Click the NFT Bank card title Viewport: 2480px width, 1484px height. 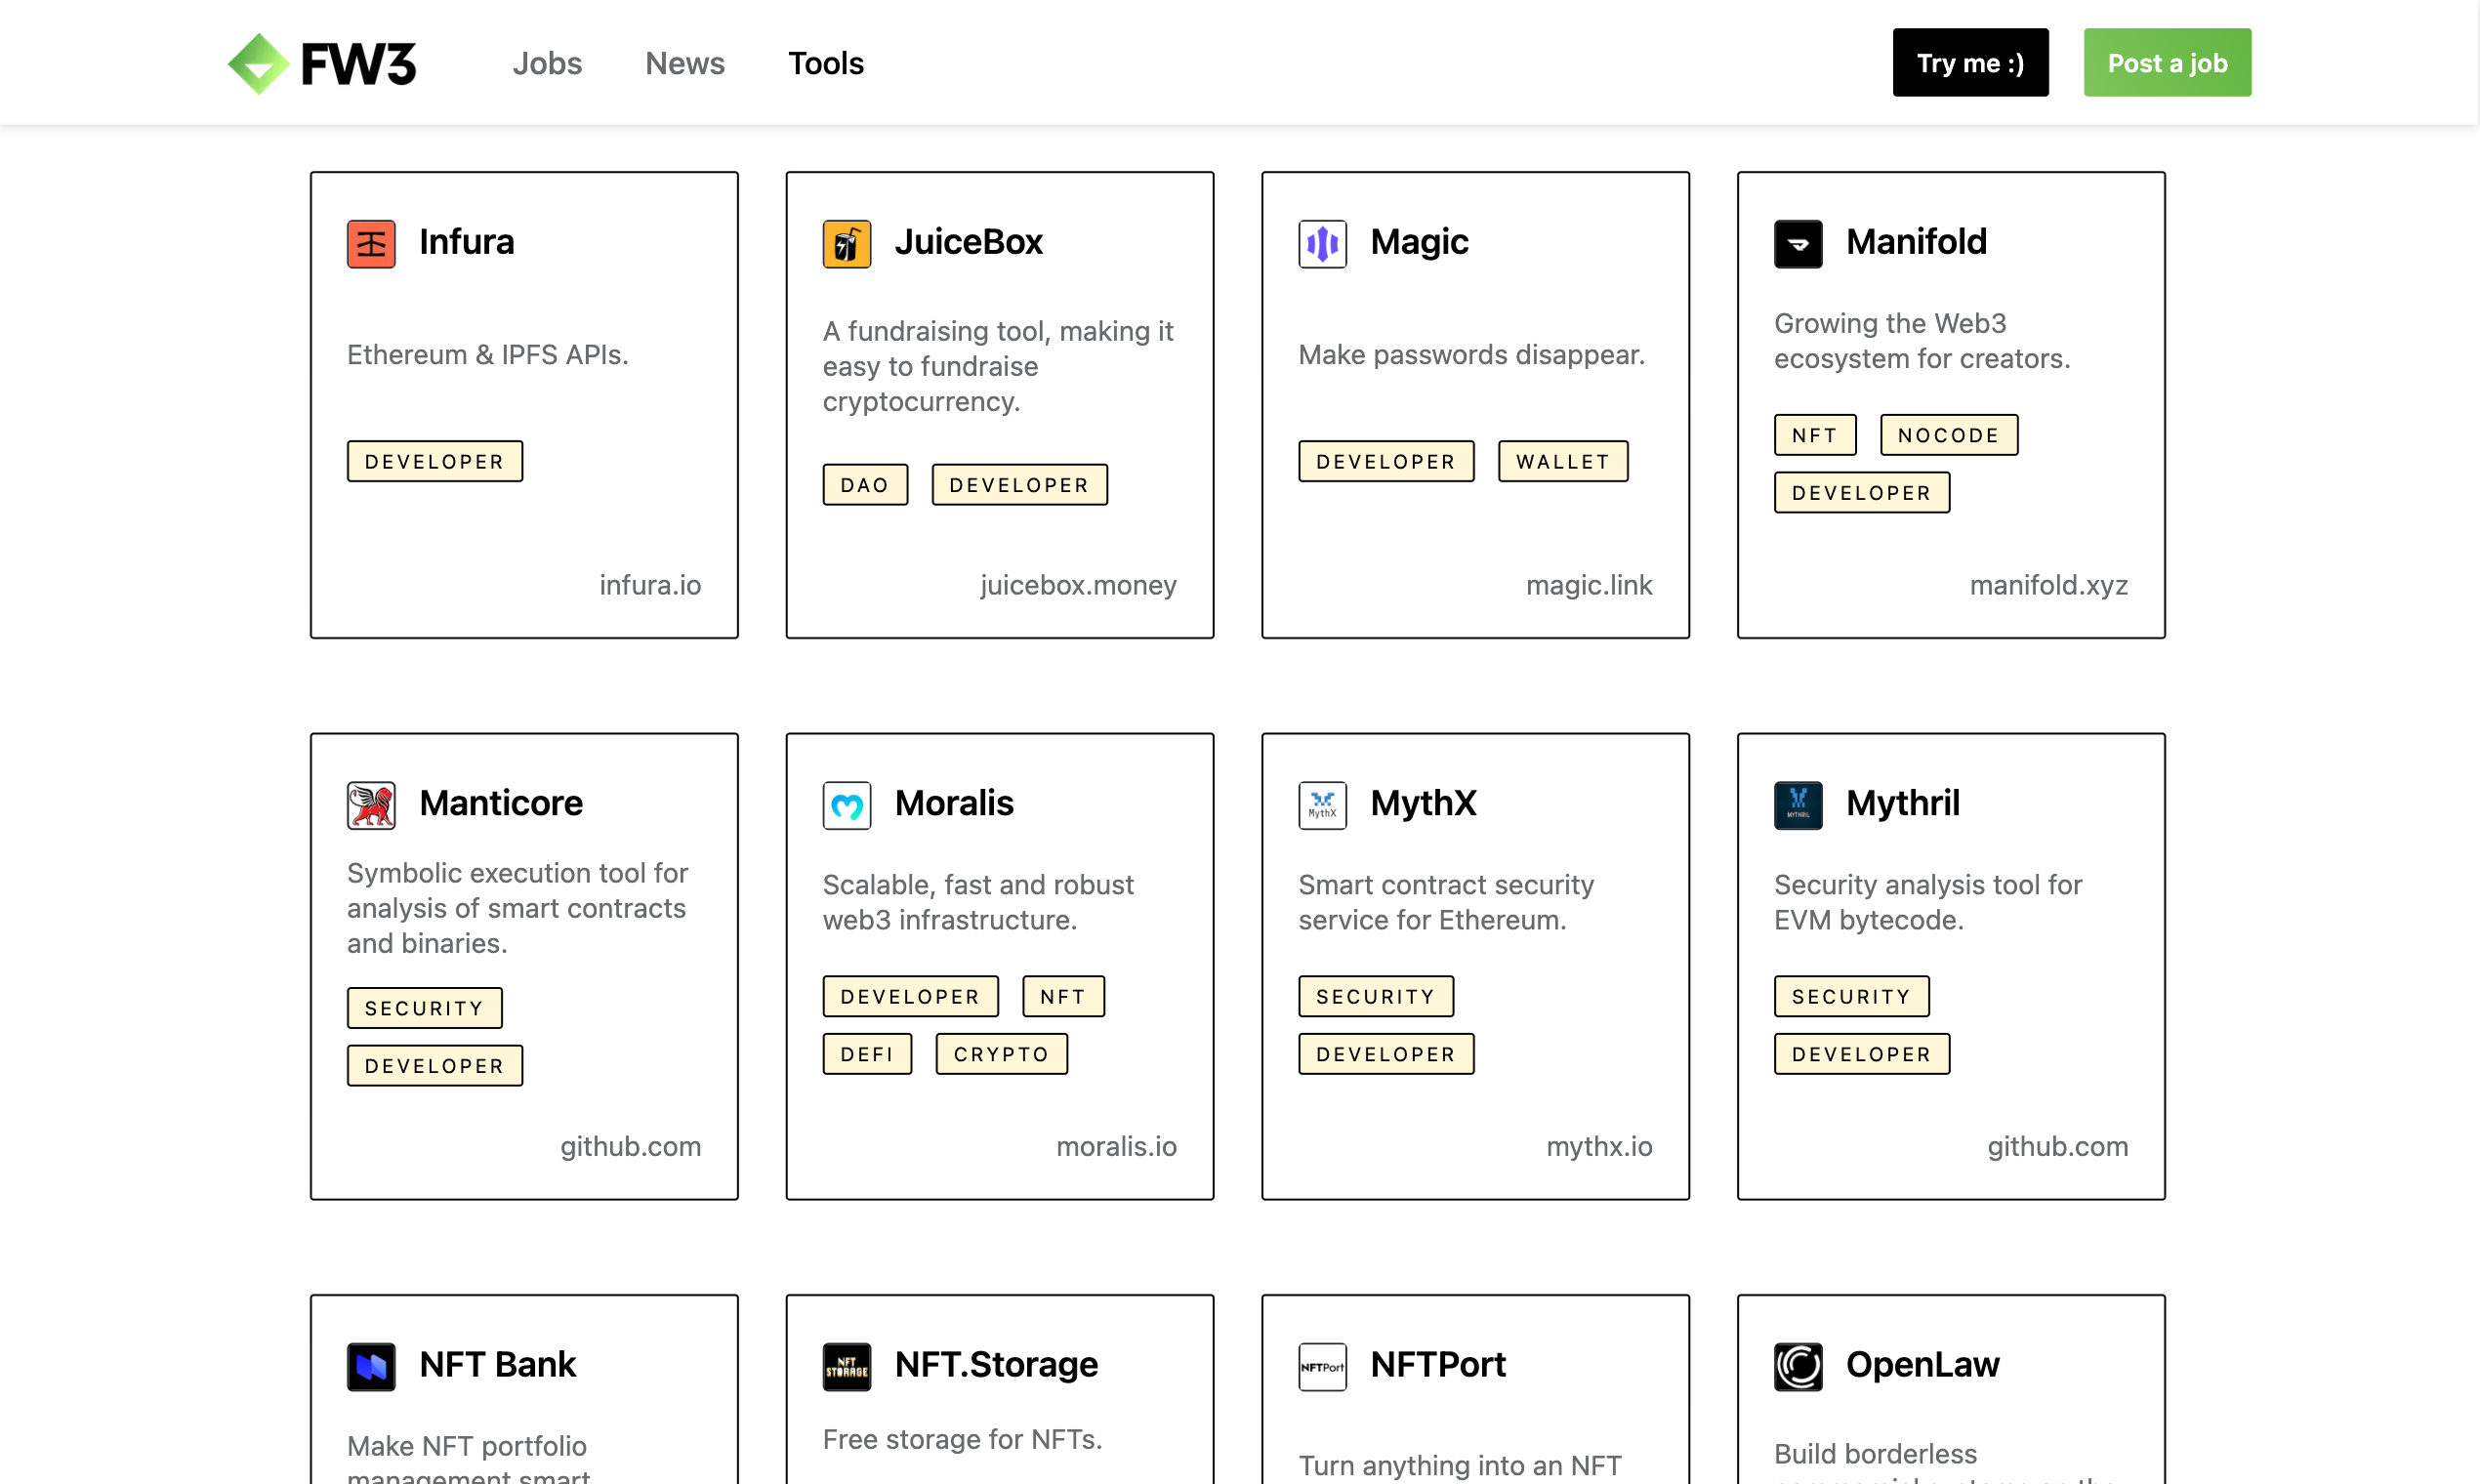498,1365
